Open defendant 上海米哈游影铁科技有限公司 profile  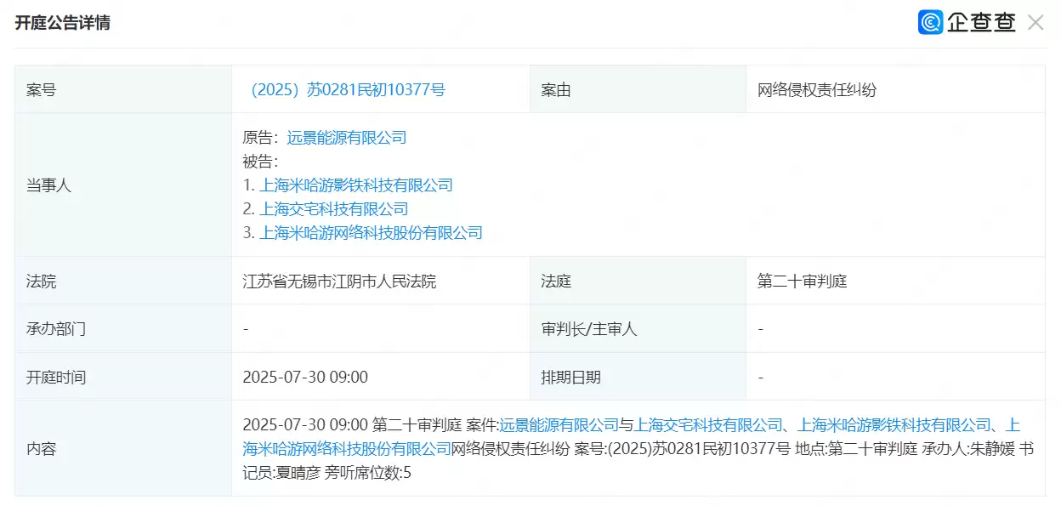pos(356,185)
